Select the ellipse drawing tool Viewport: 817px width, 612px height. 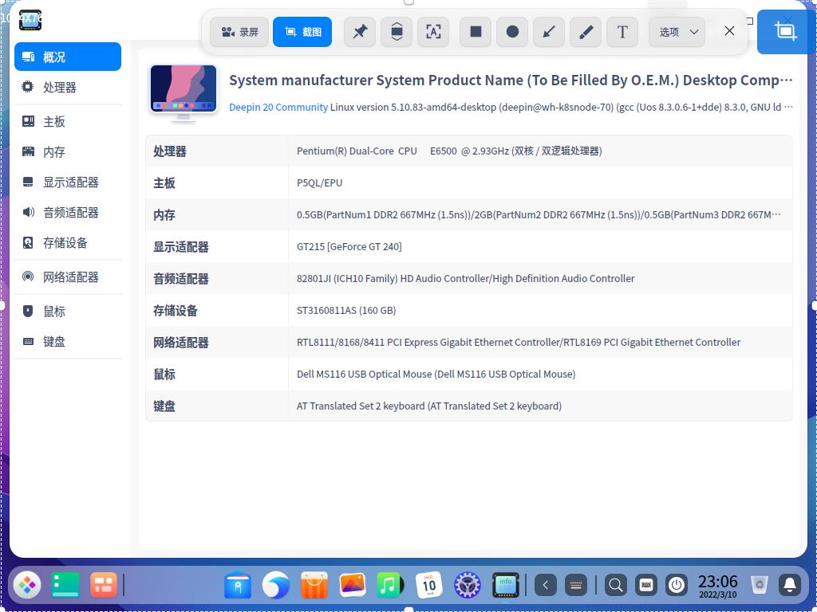tap(511, 32)
